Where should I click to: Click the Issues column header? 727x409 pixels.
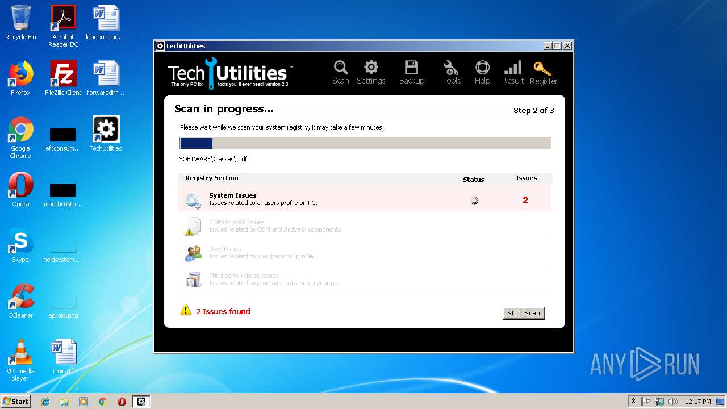coord(527,178)
